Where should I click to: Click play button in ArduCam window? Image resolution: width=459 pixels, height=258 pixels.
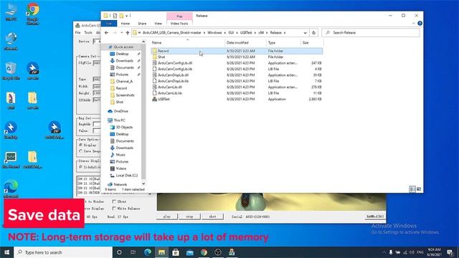click(x=167, y=216)
